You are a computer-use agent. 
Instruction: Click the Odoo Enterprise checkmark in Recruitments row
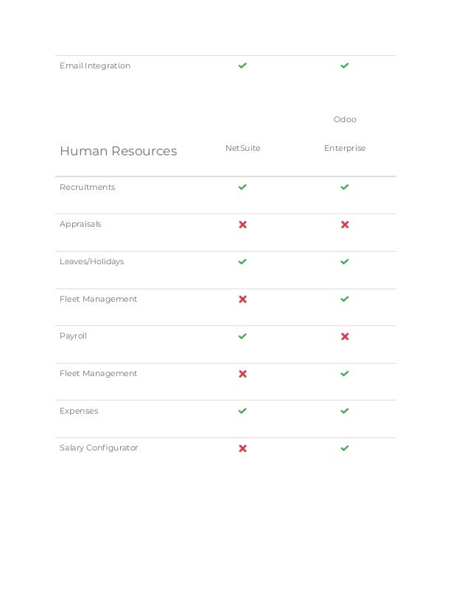tap(345, 187)
